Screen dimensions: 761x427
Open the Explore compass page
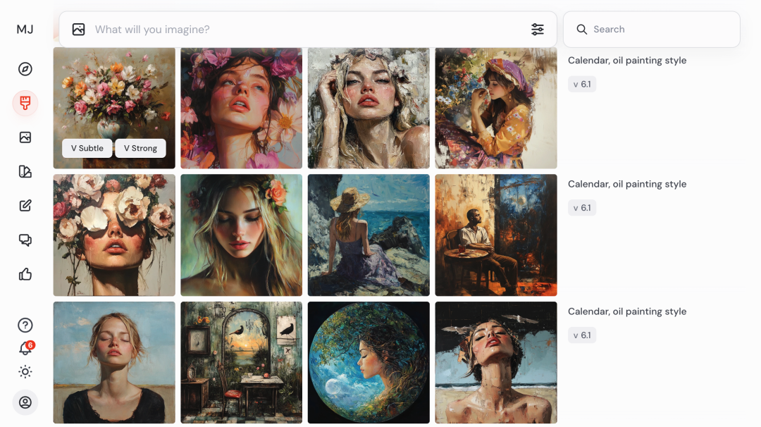(25, 69)
